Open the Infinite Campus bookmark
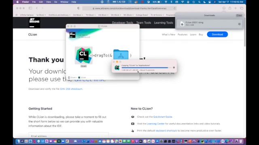259x145 pixels. pos(27,15)
